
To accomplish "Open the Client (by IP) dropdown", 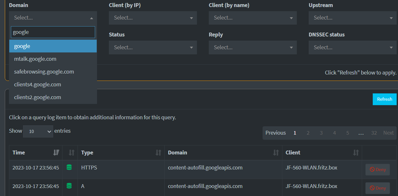I will [153, 18].
